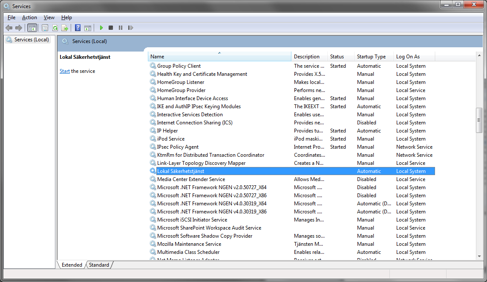Select Microsoft .NET Framework NGEN v2.0.50727_X64
Image resolution: width=487 pixels, height=282 pixels.
[212, 187]
